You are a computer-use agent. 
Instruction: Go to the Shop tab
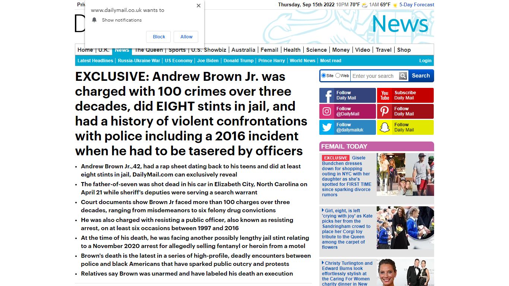click(404, 50)
